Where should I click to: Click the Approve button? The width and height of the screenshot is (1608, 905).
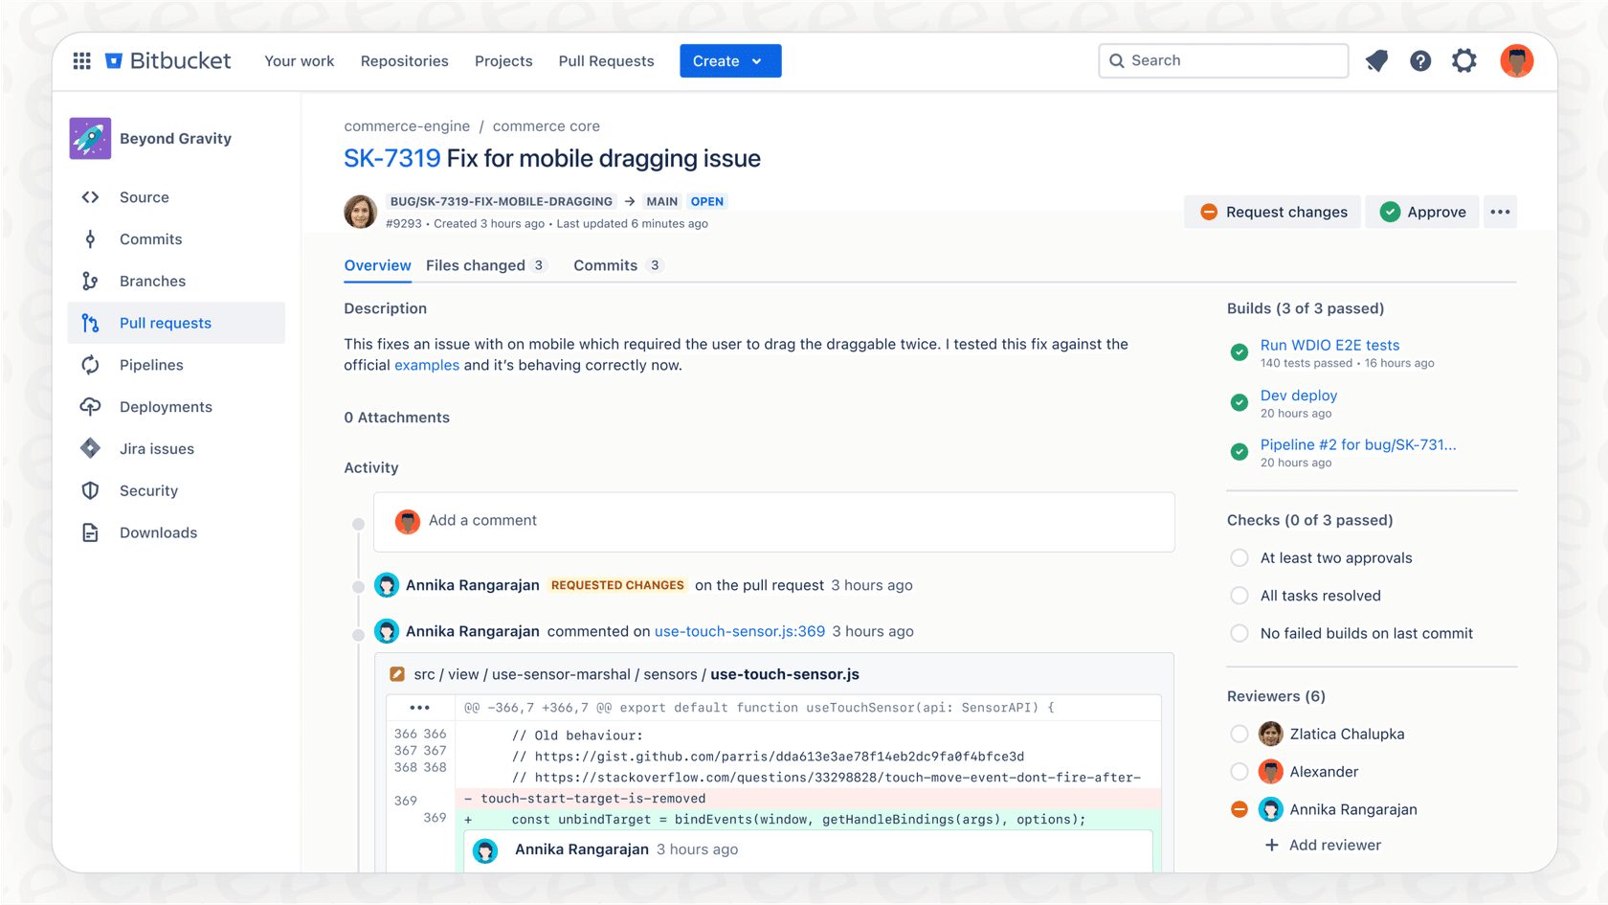[x=1422, y=212]
